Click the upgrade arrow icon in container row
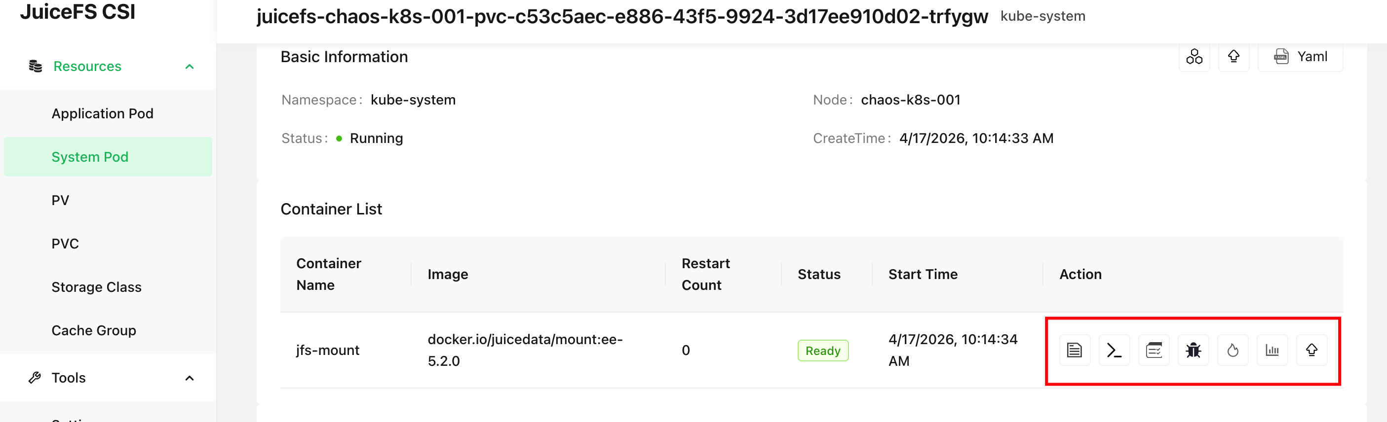 [1311, 351]
